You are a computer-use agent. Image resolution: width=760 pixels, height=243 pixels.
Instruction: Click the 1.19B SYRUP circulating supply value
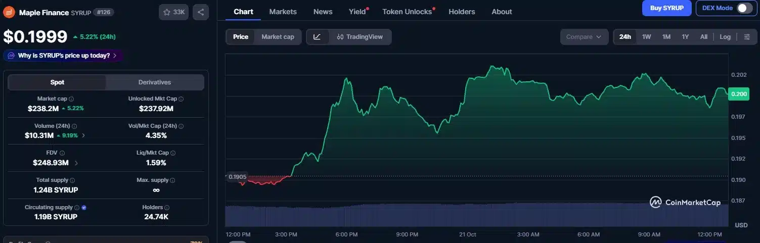click(x=55, y=217)
